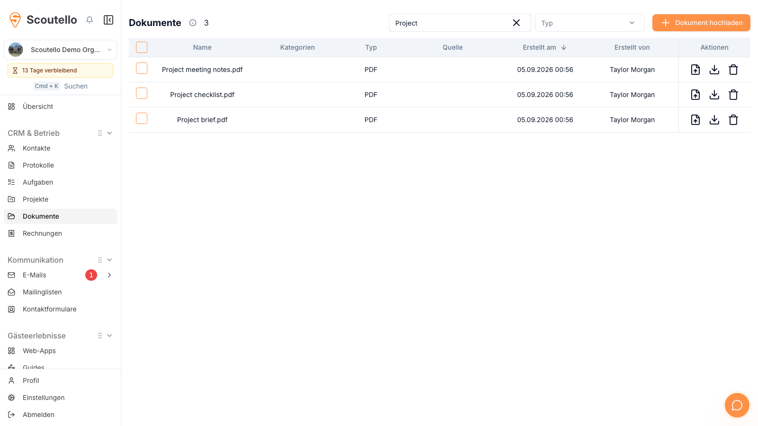
Task: Select Dokumente in the sidebar
Action: (60, 216)
